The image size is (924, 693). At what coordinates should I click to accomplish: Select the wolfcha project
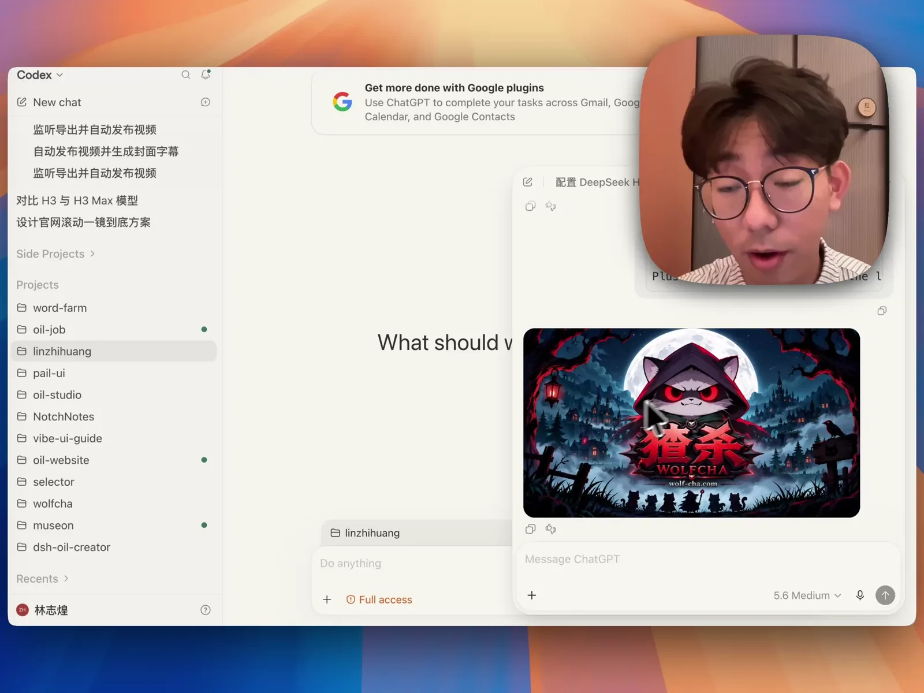tap(114, 504)
